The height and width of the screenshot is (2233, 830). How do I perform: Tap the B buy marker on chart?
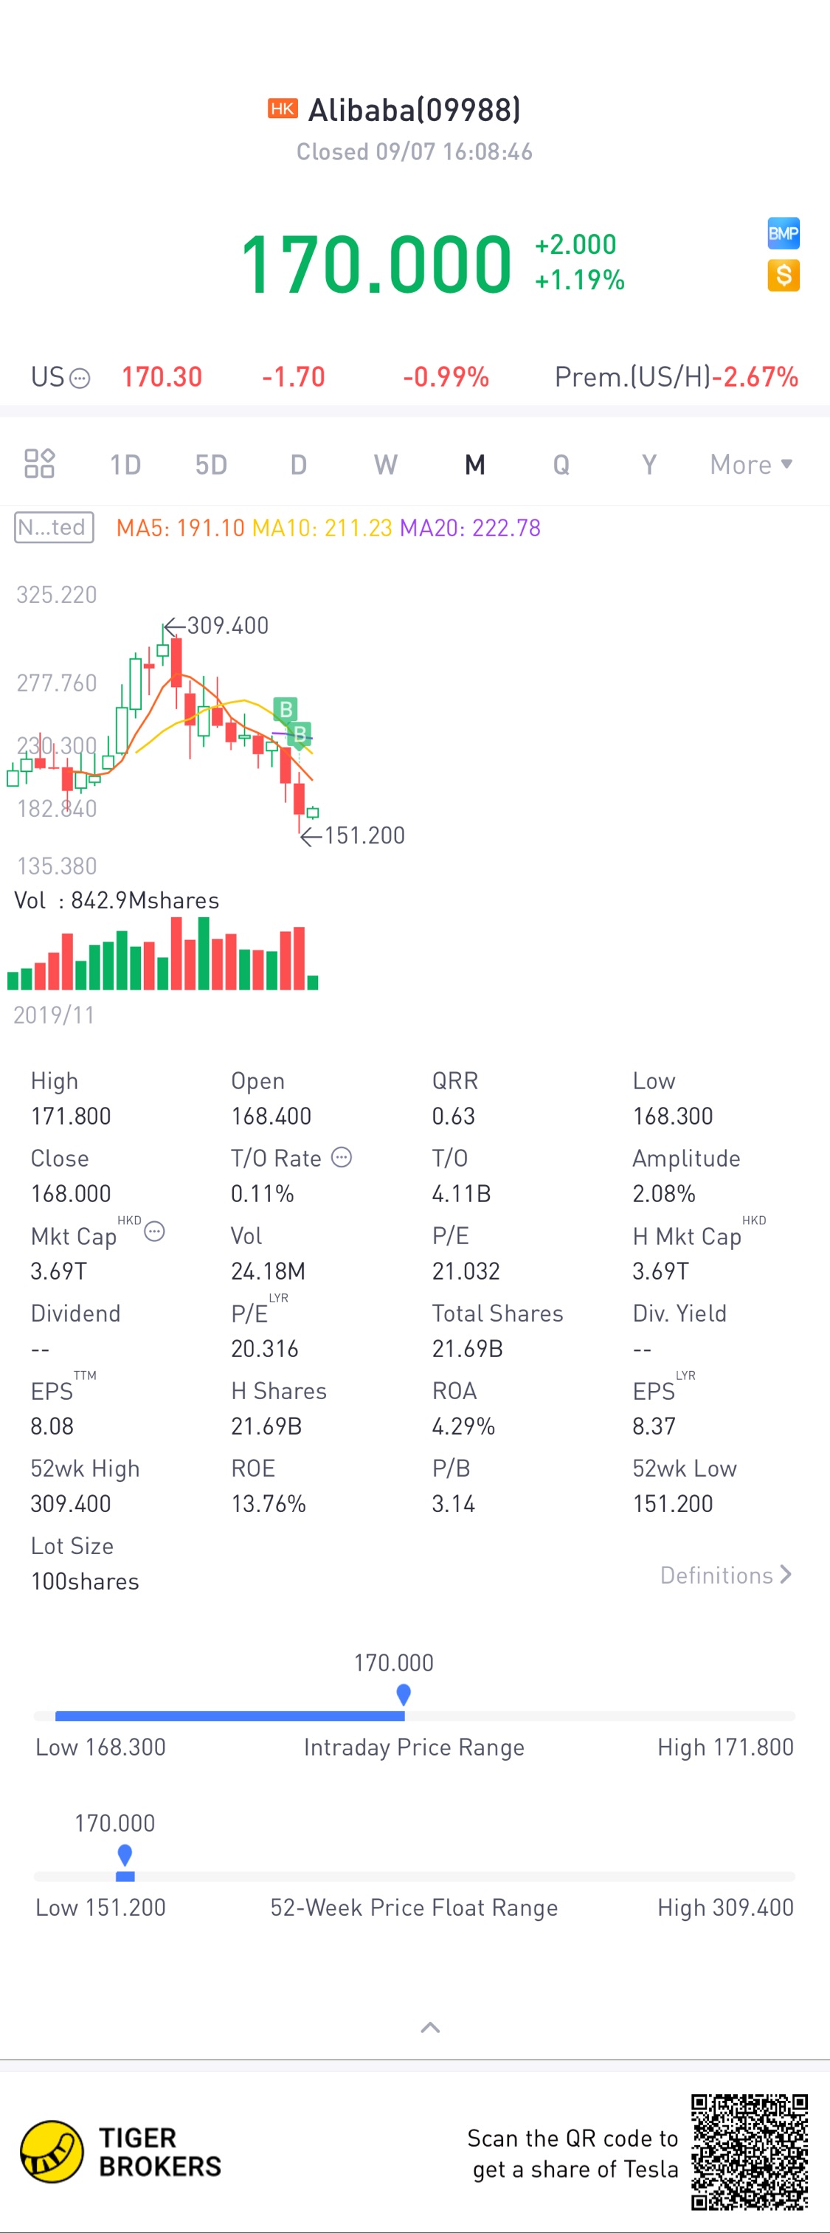(285, 710)
